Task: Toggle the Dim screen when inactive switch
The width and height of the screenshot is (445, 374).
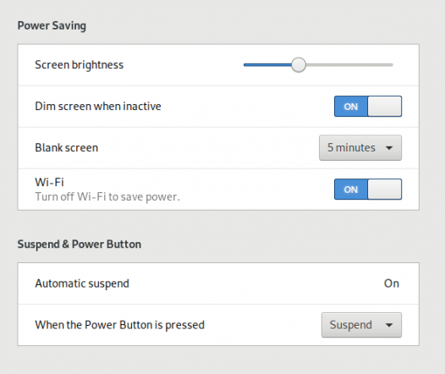Action: (x=368, y=107)
